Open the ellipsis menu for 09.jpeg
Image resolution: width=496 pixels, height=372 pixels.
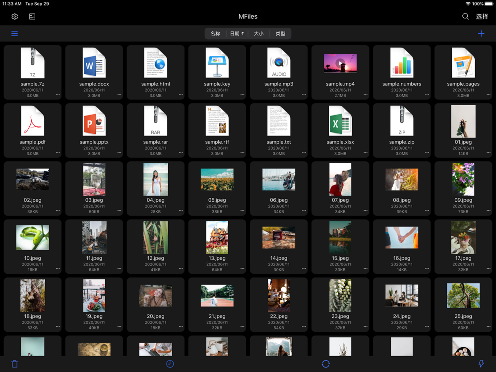489,210
